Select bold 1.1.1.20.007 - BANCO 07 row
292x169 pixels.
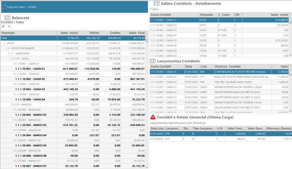[73, 166]
